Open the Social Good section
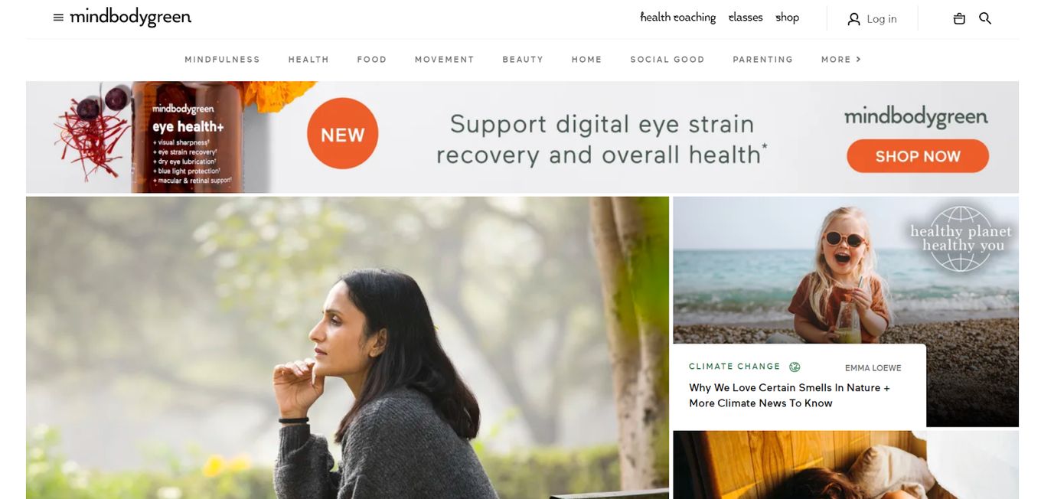Viewport: 1041px width, 499px height. 667,59
